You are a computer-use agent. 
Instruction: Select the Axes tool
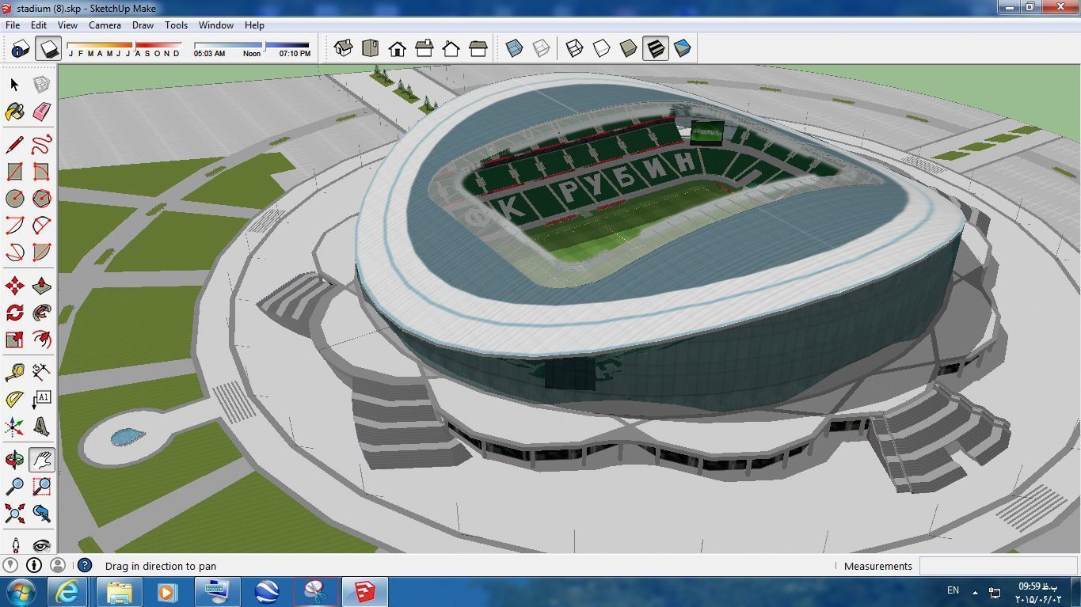(x=14, y=427)
